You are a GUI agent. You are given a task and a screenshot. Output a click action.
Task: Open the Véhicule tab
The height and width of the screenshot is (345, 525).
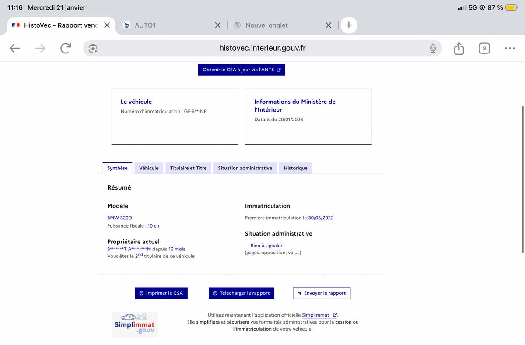(x=149, y=168)
